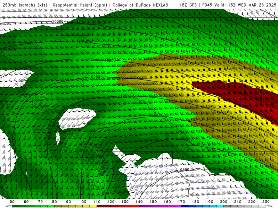Click the 10260 height contour label

pyautogui.click(x=95, y=77)
